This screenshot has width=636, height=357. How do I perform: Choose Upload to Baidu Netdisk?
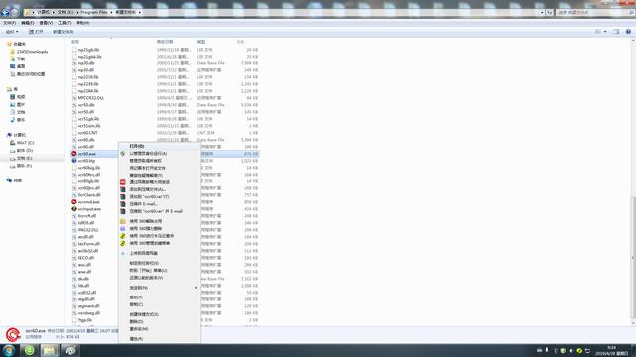click(x=143, y=254)
